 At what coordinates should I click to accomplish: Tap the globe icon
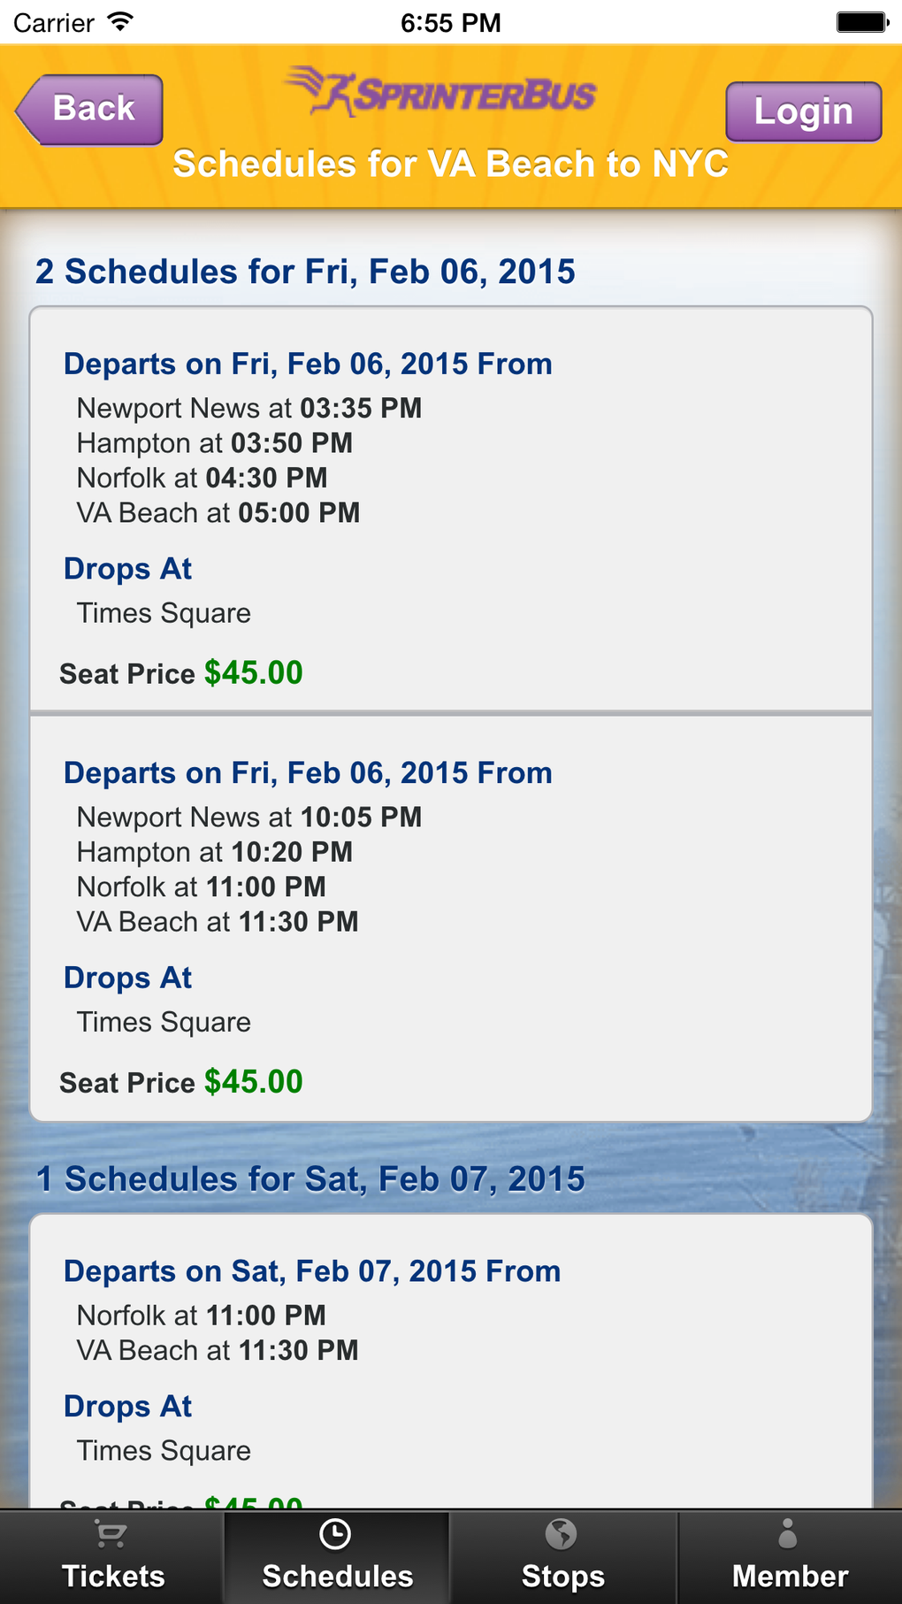click(x=562, y=1534)
